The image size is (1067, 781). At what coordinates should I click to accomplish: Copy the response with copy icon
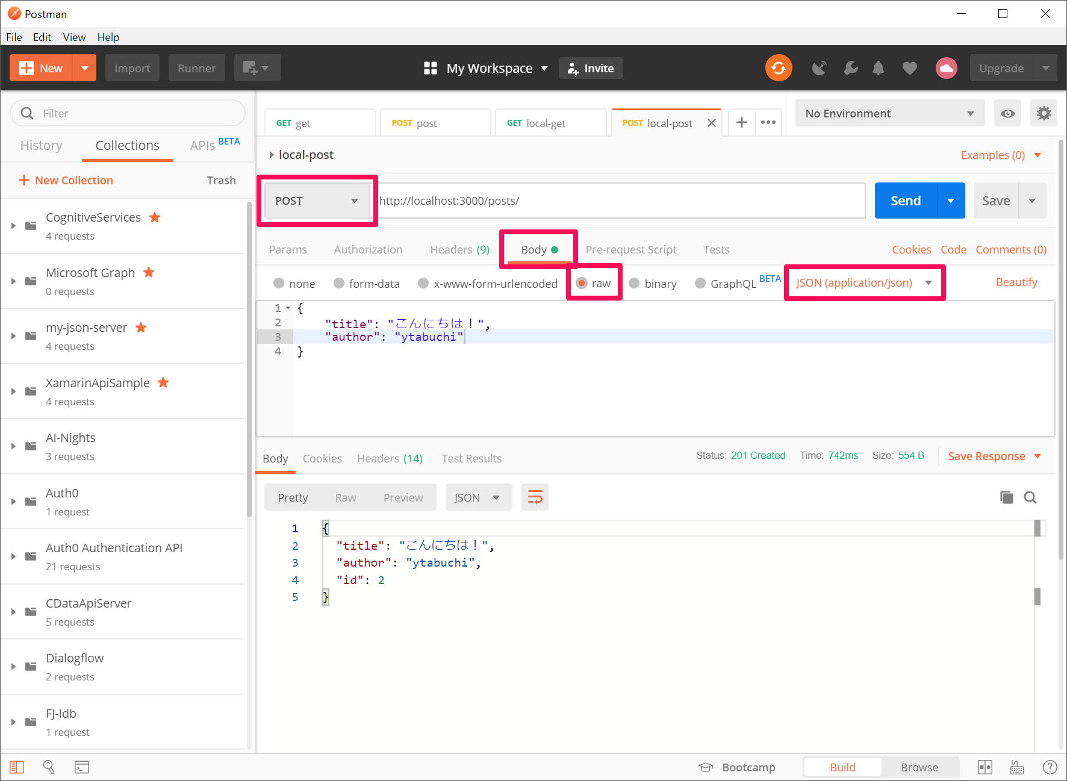(1006, 497)
